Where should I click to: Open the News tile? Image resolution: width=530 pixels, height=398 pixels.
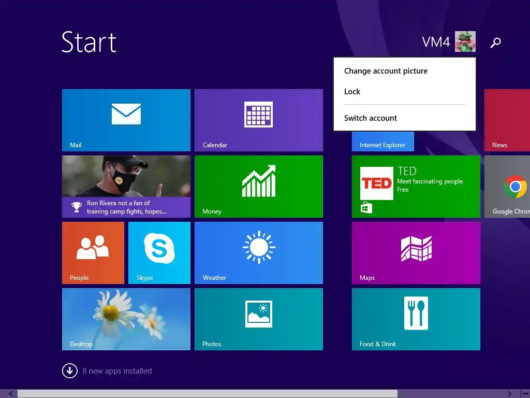coord(507,120)
